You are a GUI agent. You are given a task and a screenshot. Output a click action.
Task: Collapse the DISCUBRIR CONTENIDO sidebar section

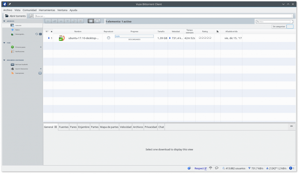tap(4, 60)
